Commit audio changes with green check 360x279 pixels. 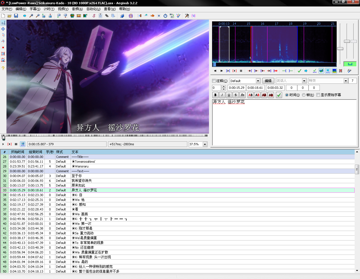tap(300, 71)
